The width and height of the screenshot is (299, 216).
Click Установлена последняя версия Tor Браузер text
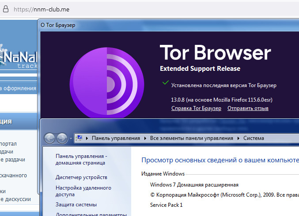[223, 85]
